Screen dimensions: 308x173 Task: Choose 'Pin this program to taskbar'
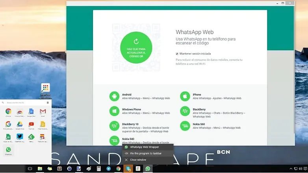point(148,153)
